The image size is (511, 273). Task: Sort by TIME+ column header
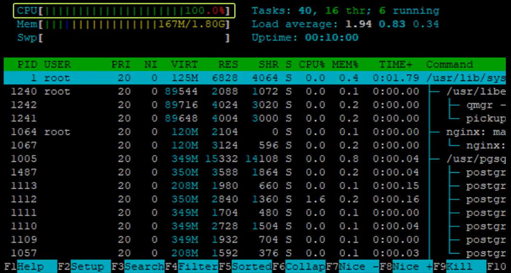[x=396, y=64]
